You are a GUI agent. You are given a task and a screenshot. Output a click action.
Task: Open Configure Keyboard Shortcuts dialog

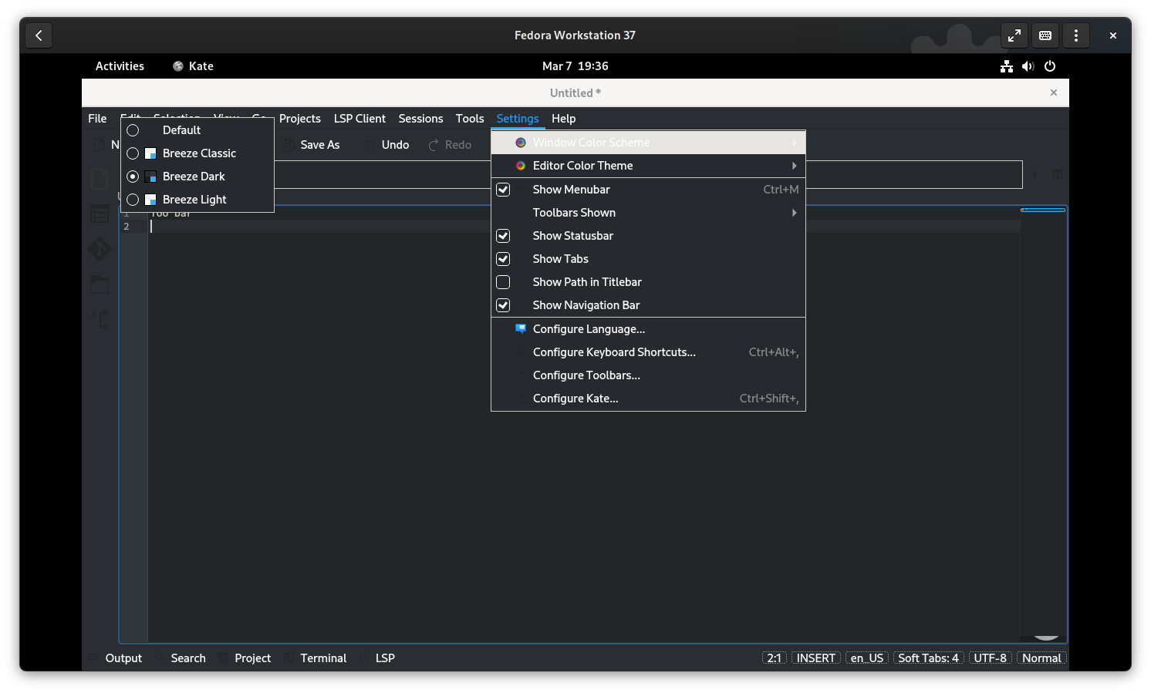tap(648, 352)
